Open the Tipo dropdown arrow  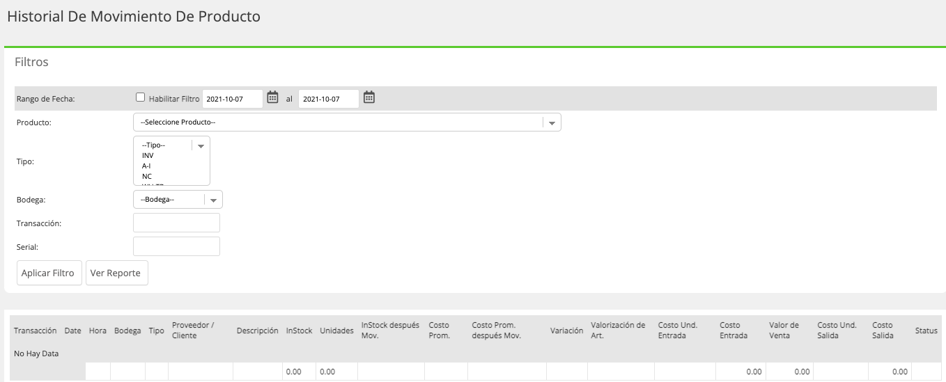[201, 146]
